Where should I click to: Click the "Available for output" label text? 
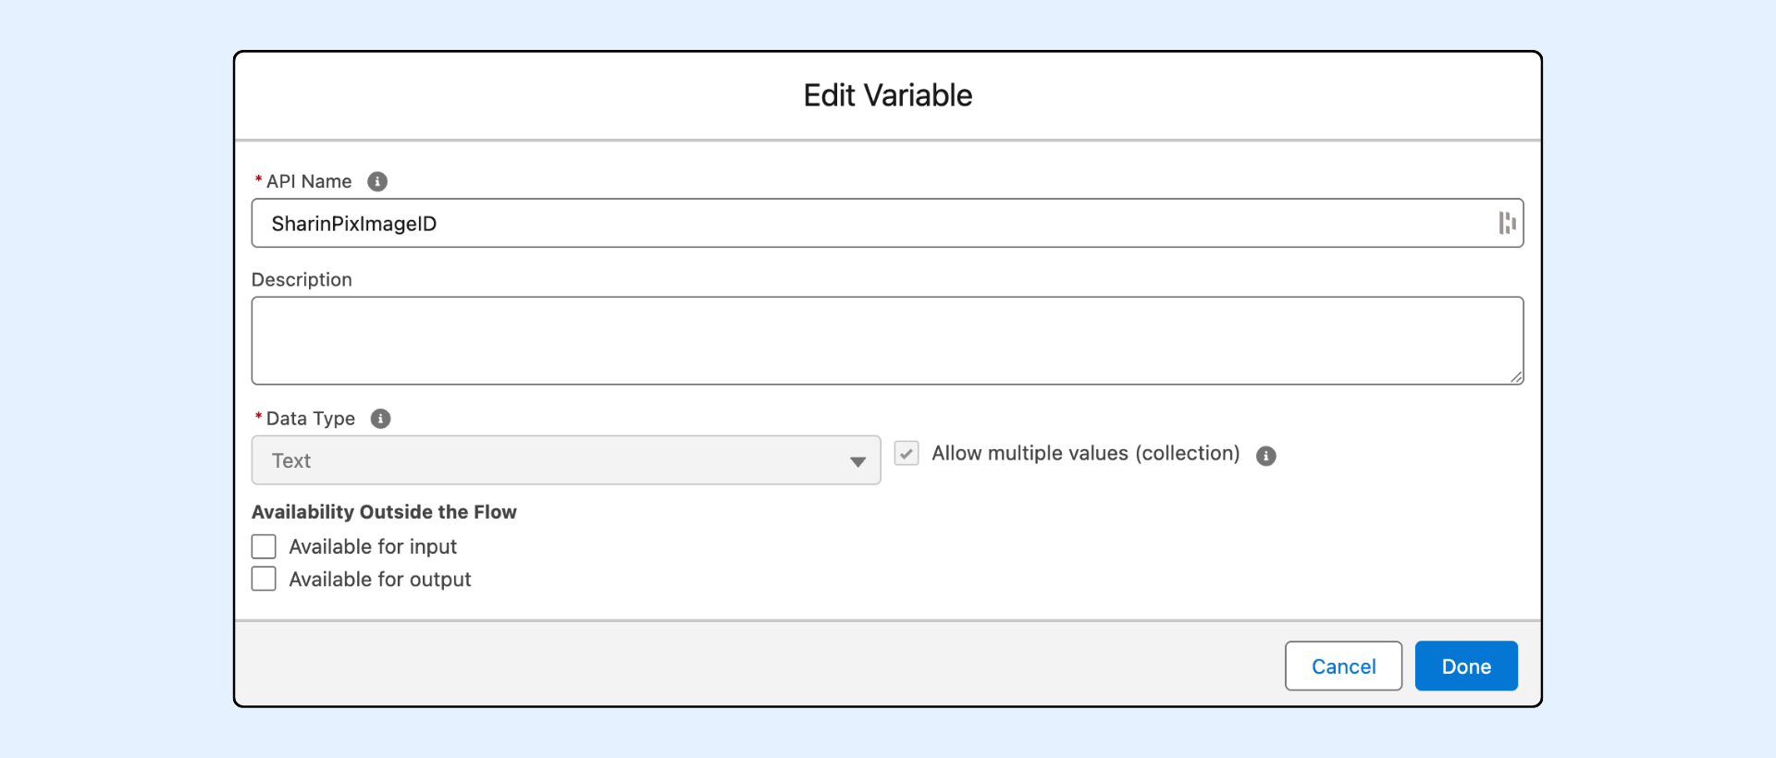pyautogui.click(x=379, y=580)
